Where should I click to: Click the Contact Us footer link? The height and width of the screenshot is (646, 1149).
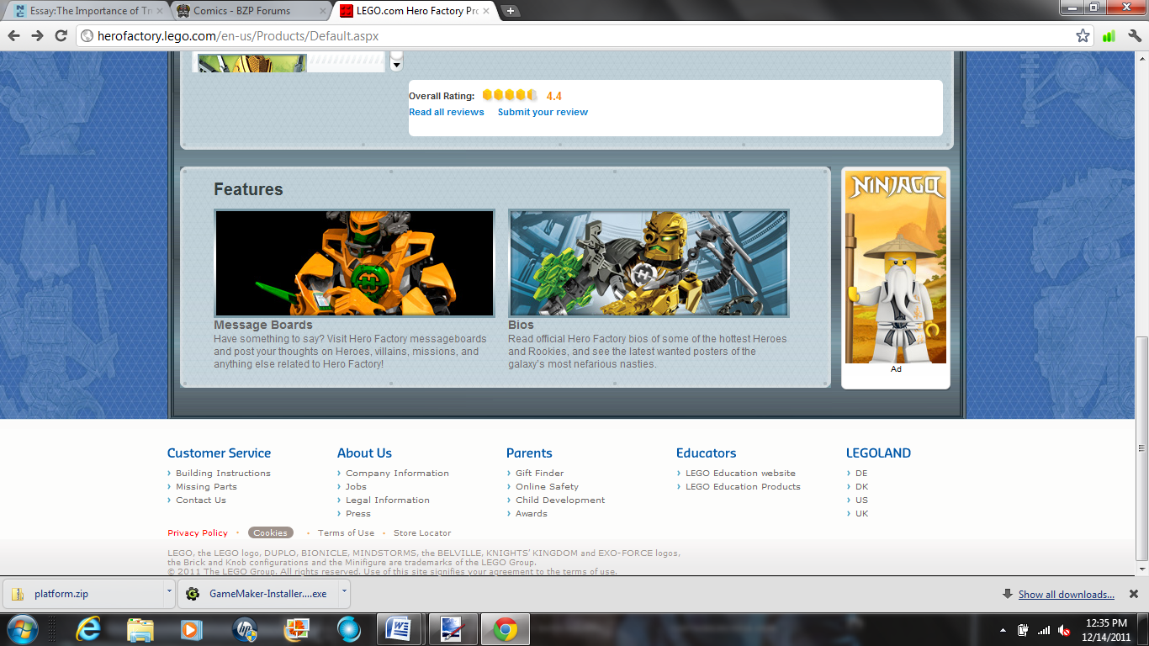(201, 500)
